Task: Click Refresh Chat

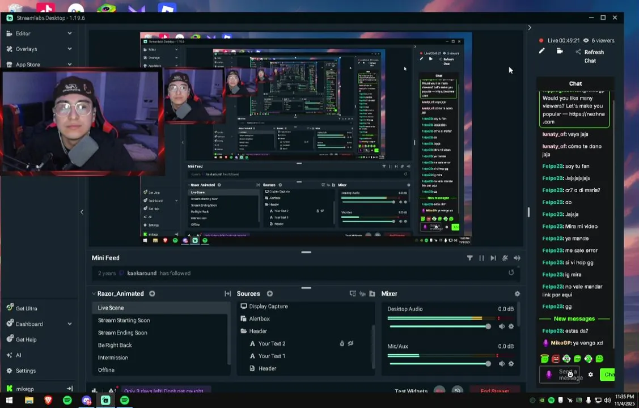Action: pyautogui.click(x=594, y=56)
